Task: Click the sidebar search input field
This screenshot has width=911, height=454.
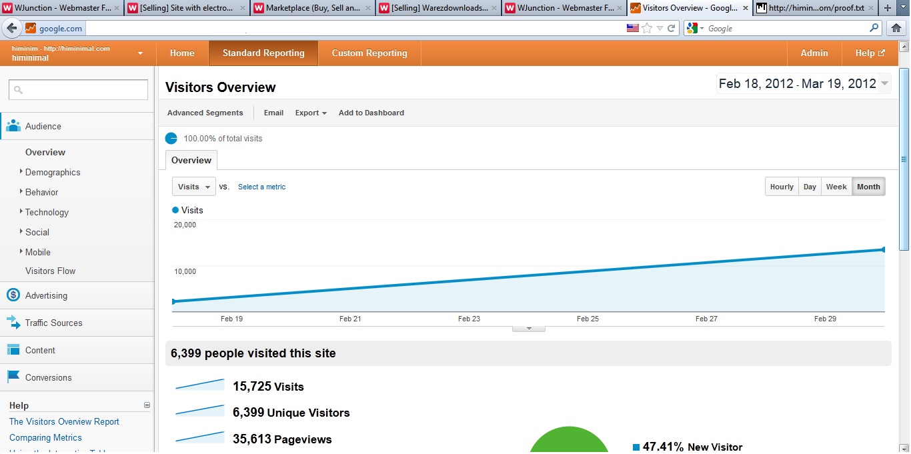Action: click(x=78, y=90)
